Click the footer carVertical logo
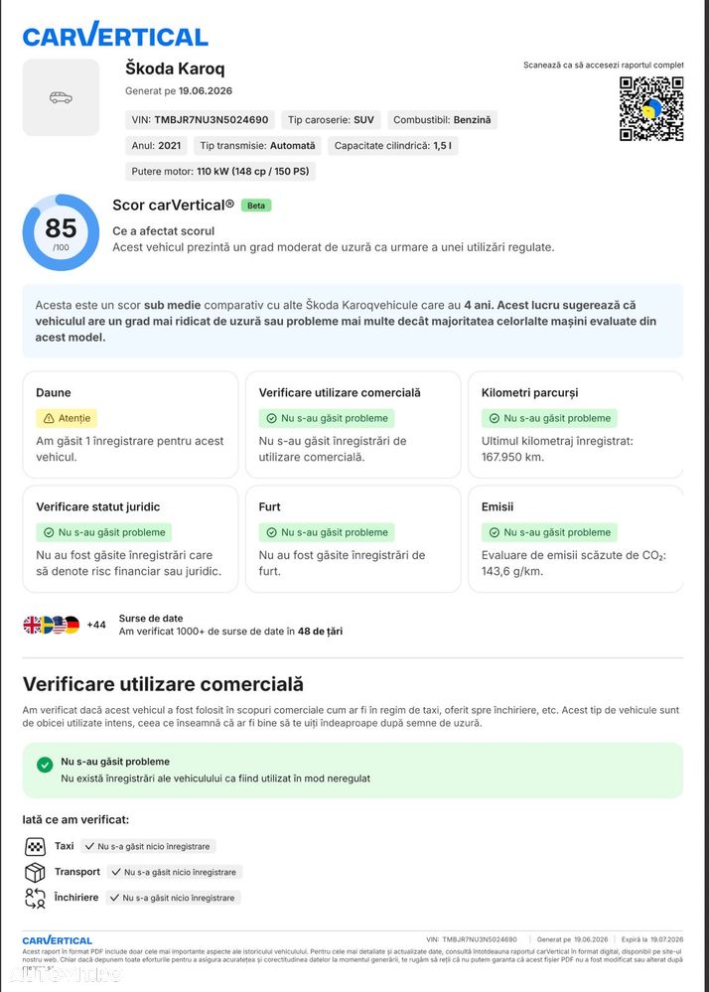Screen dimensions: 709x992 (x=58, y=940)
